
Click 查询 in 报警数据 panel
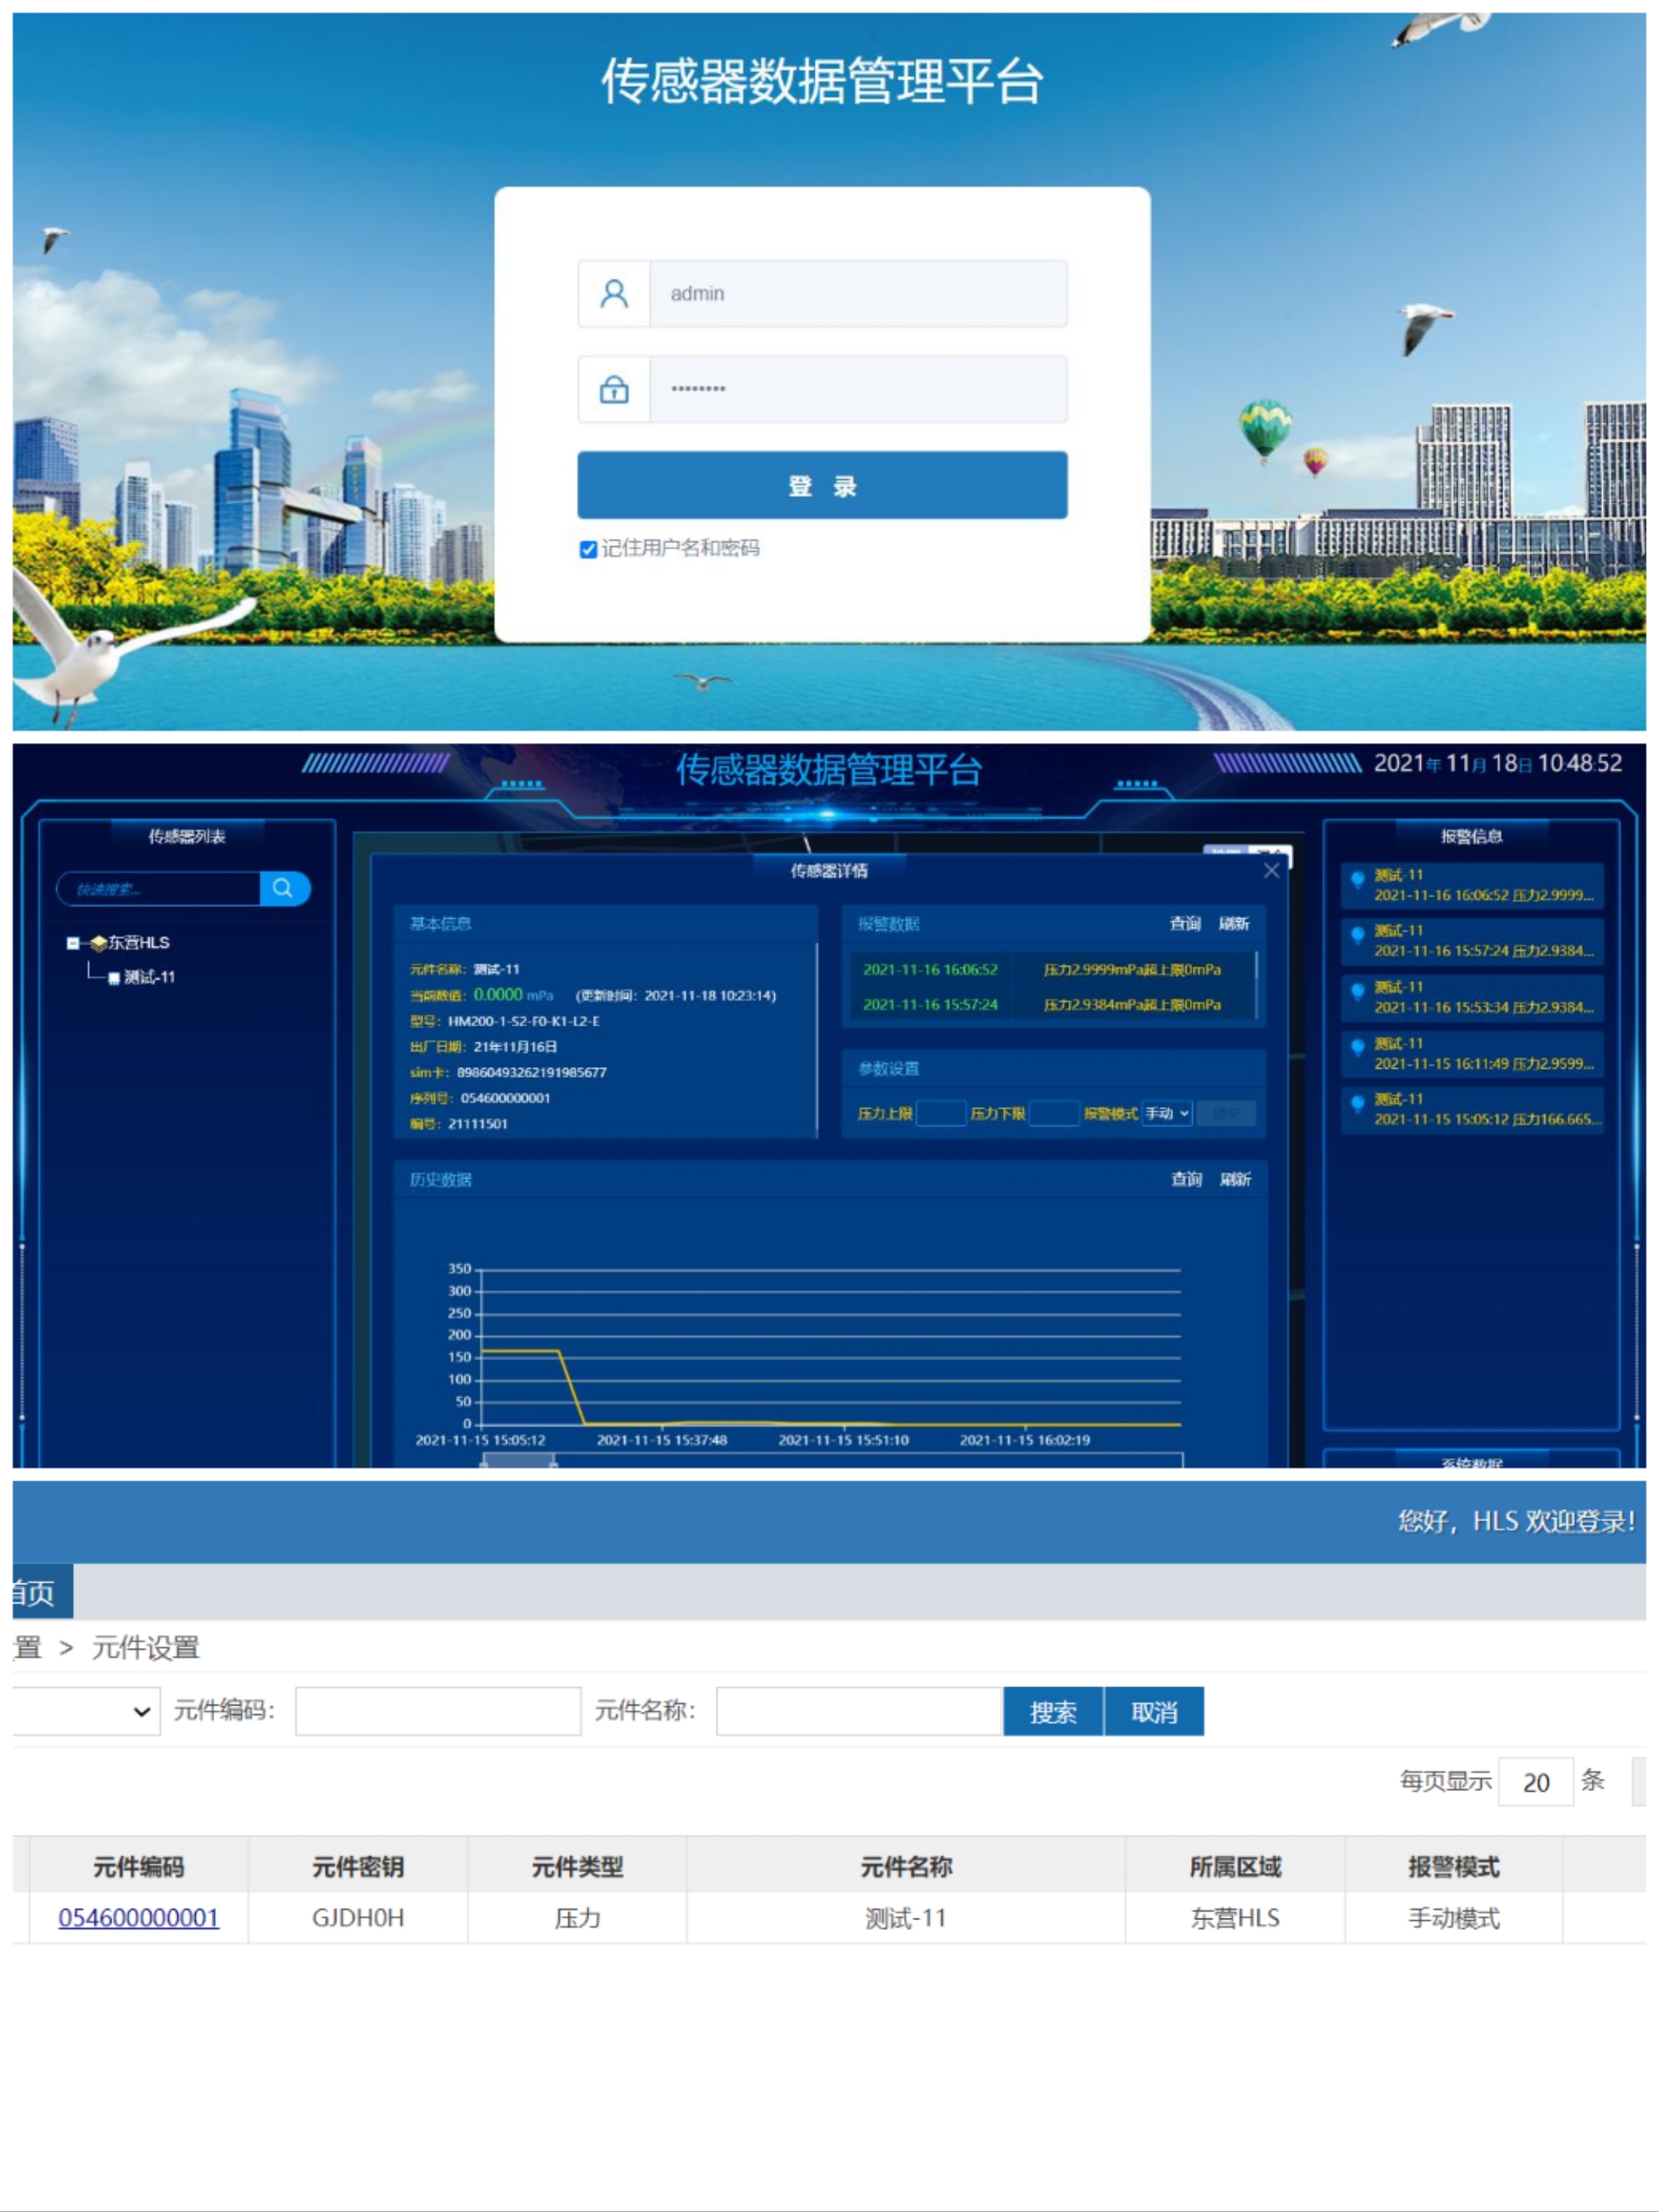click(1184, 923)
